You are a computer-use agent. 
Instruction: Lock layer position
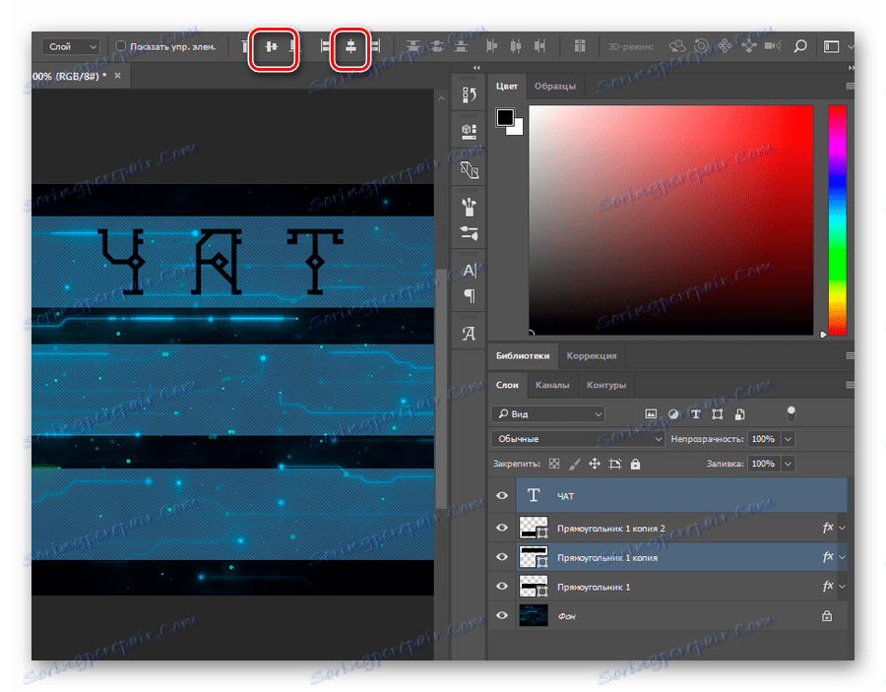[x=595, y=464]
